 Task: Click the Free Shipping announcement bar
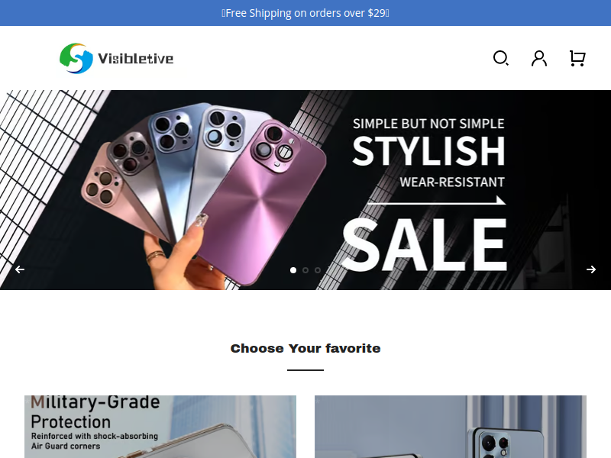point(305,13)
